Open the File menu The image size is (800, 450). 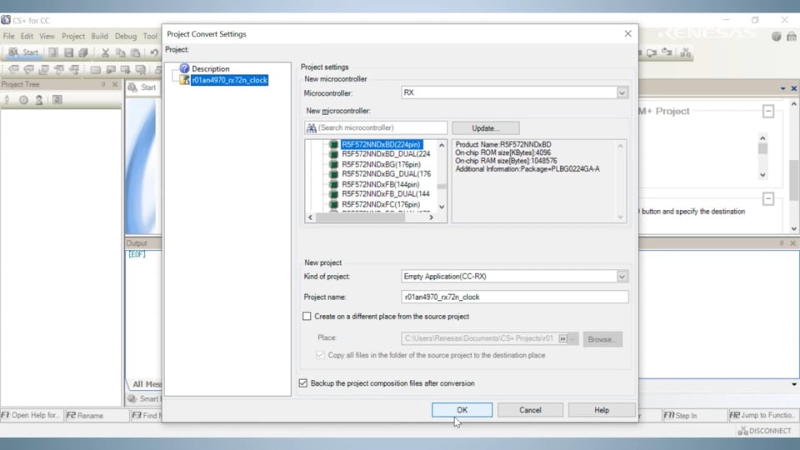click(8, 37)
